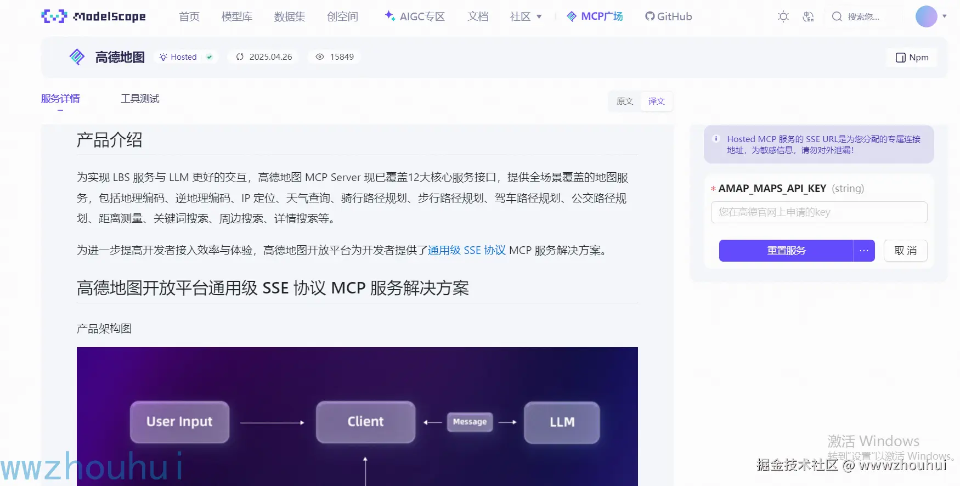Click the AMAP_MAPS_API_KEY field label
Viewport: 960px width, 486px height.
(x=772, y=189)
